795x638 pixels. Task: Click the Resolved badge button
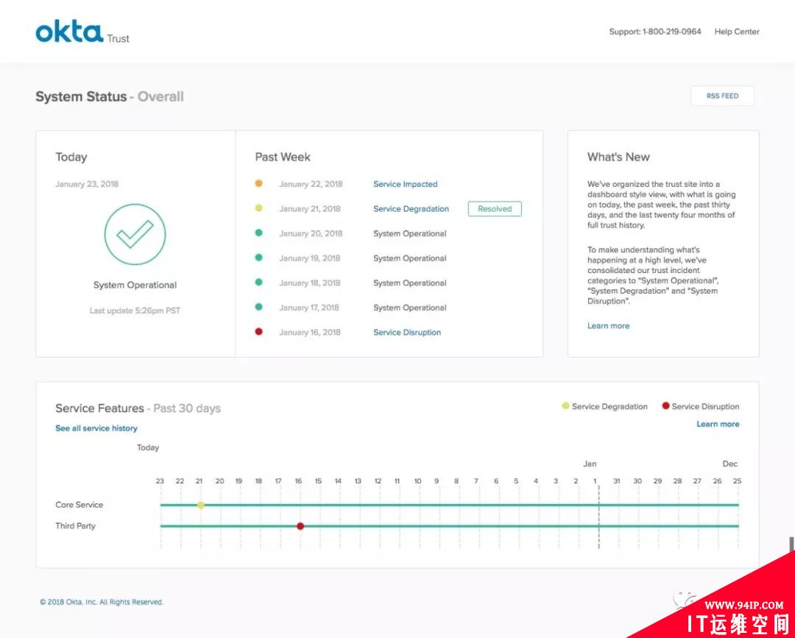pyautogui.click(x=495, y=209)
